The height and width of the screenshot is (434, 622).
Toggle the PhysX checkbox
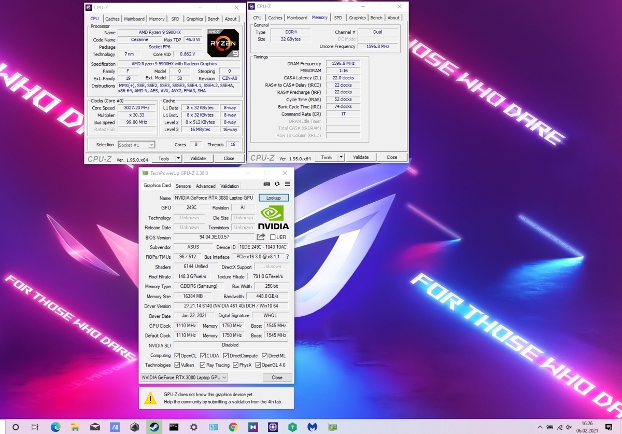pyautogui.click(x=235, y=365)
